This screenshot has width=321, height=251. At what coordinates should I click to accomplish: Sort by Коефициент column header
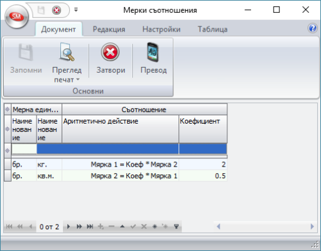coord(203,129)
